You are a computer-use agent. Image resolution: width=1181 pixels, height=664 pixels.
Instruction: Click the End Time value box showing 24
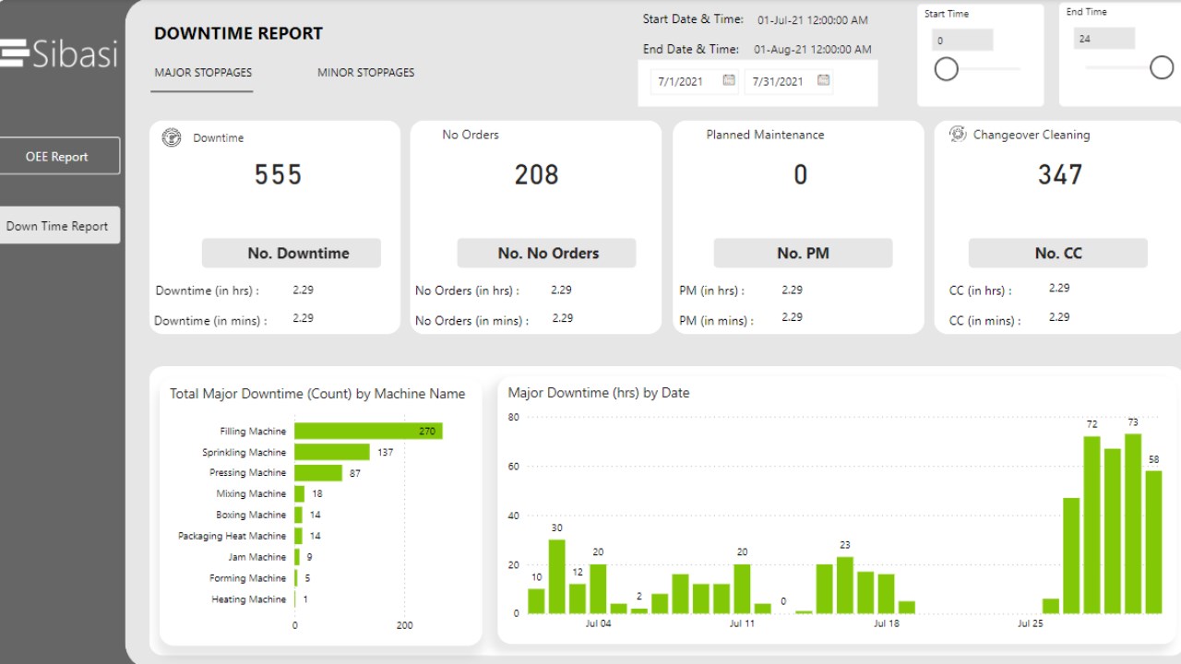point(1103,38)
